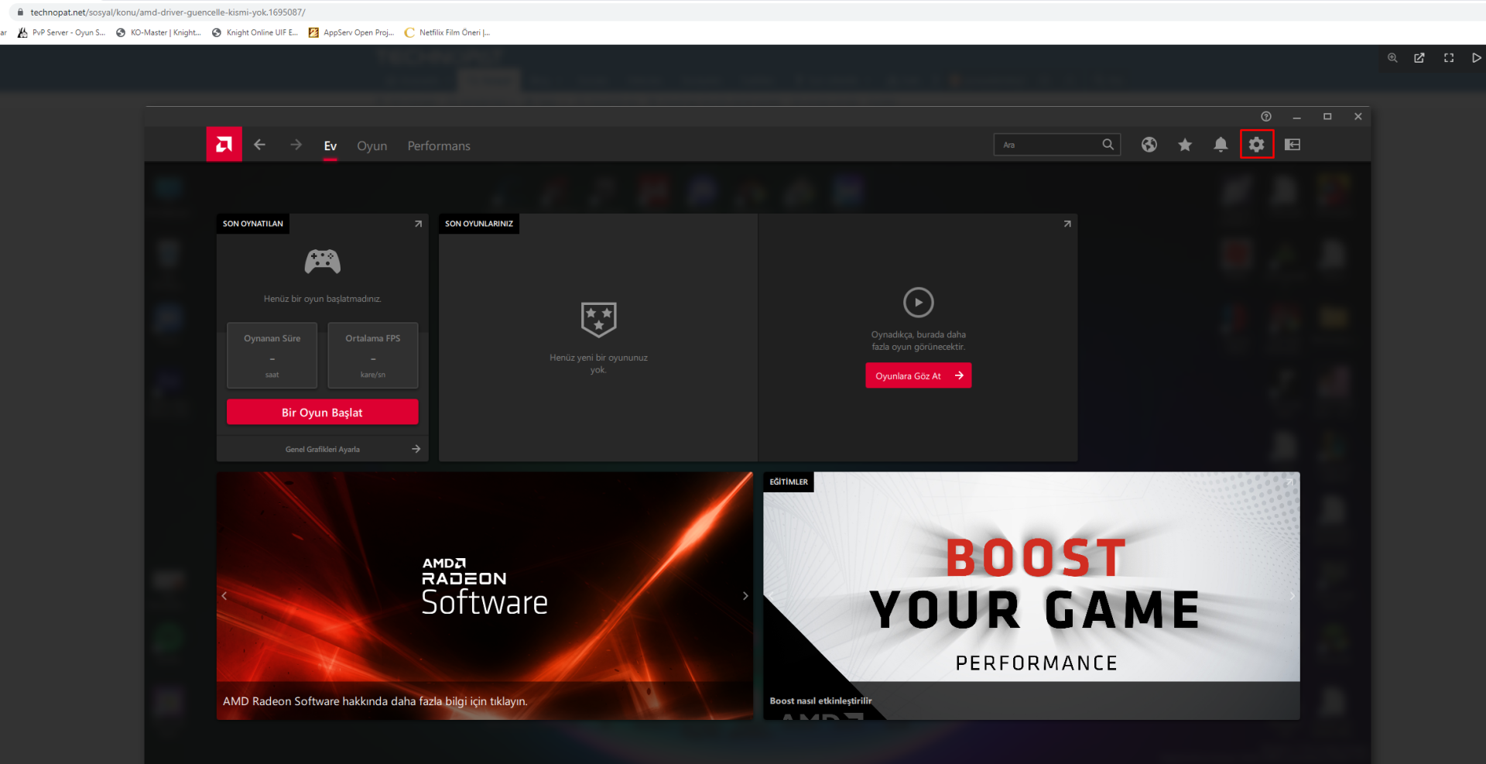This screenshot has width=1486, height=764.
Task: Expand the SON OYUNLARINIZ panel with its arrow
Action: 1067,224
